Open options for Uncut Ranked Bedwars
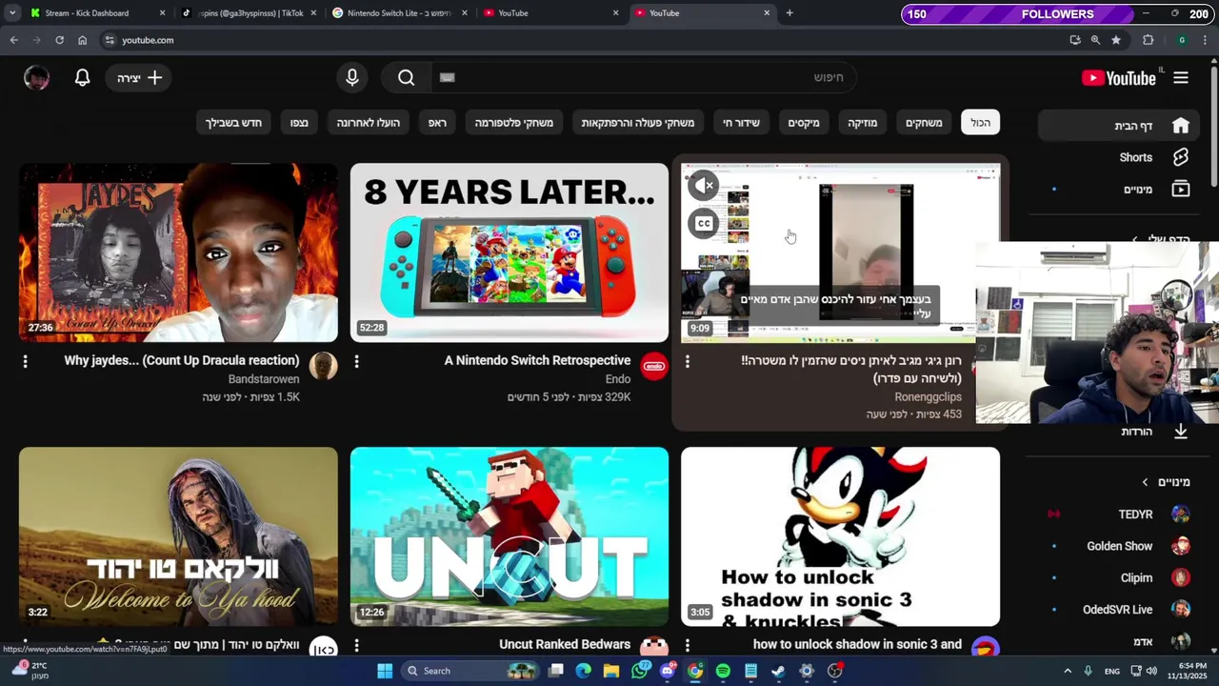Image resolution: width=1219 pixels, height=686 pixels. tap(356, 646)
